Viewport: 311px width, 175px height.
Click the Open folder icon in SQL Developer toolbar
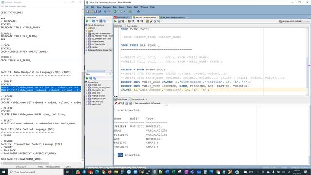click(x=92, y=12)
